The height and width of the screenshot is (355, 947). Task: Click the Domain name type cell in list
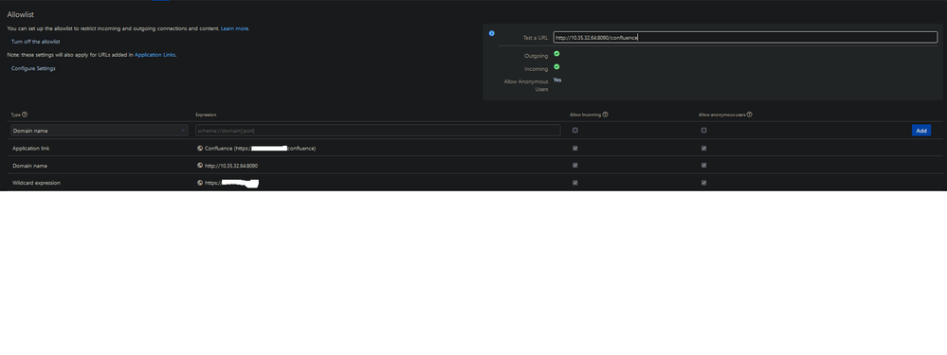29,166
